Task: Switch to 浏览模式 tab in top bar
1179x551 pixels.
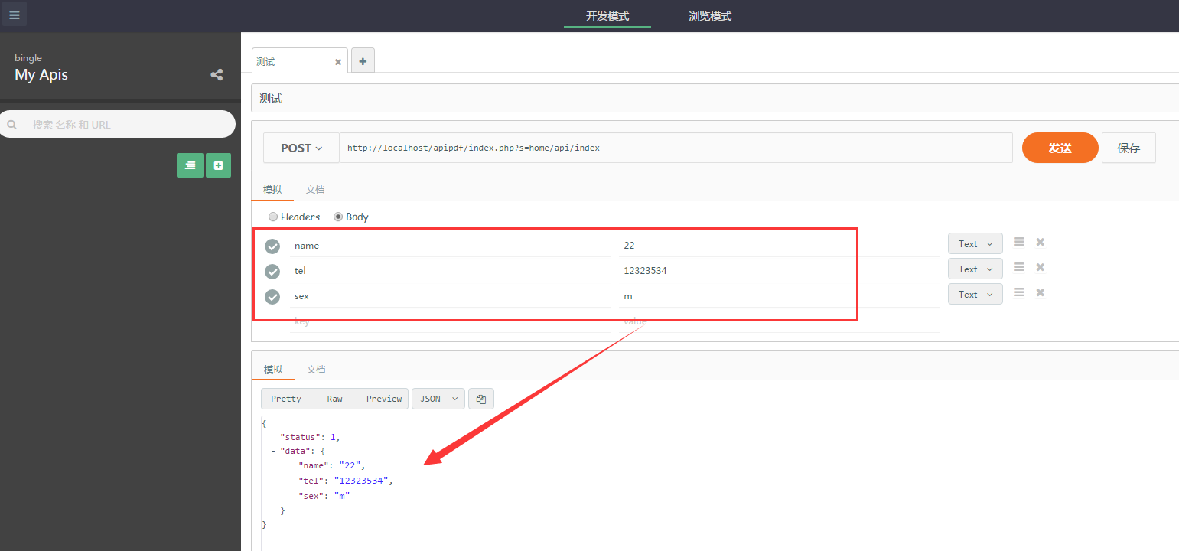Action: [709, 16]
